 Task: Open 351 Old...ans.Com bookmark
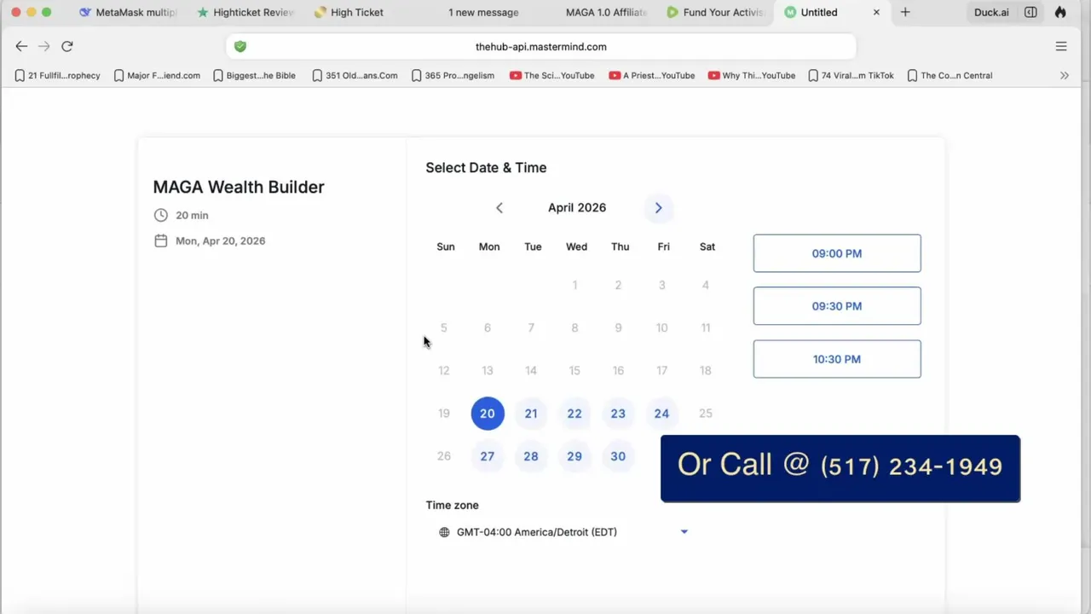355,75
